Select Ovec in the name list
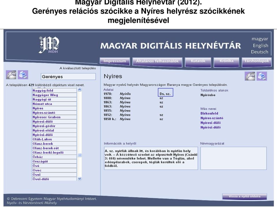Image resolution: width=277 pixels, height=207 pixels. 55,170
